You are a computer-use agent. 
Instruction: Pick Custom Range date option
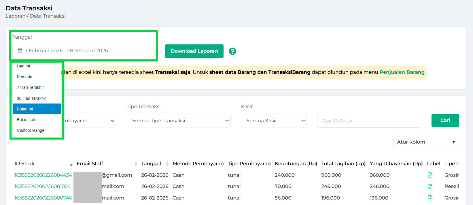point(31,130)
